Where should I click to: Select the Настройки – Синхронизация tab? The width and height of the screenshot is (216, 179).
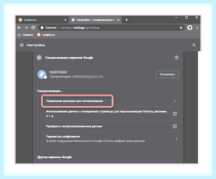tap(95, 20)
